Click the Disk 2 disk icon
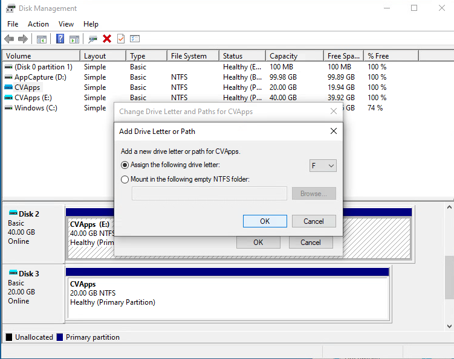This screenshot has width=454, height=359. 13,213
